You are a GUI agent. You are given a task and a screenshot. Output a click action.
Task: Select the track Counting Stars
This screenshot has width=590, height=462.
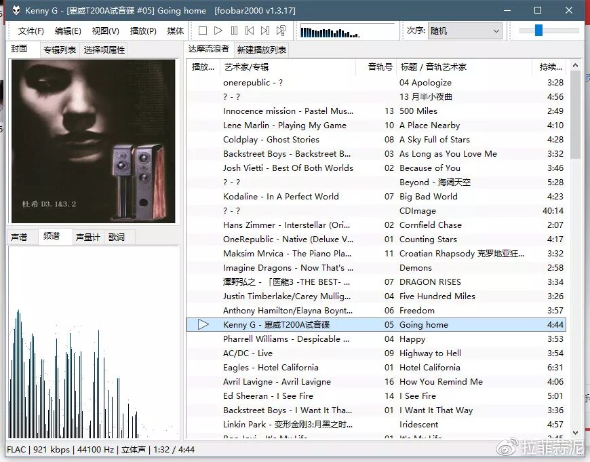376,239
